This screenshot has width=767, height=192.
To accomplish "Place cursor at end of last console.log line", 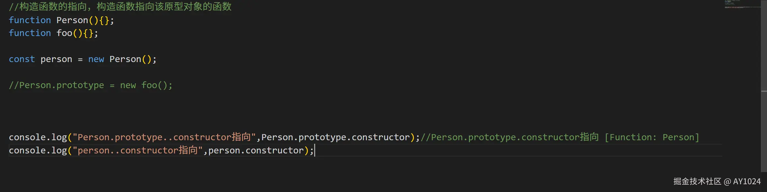I will (x=314, y=151).
